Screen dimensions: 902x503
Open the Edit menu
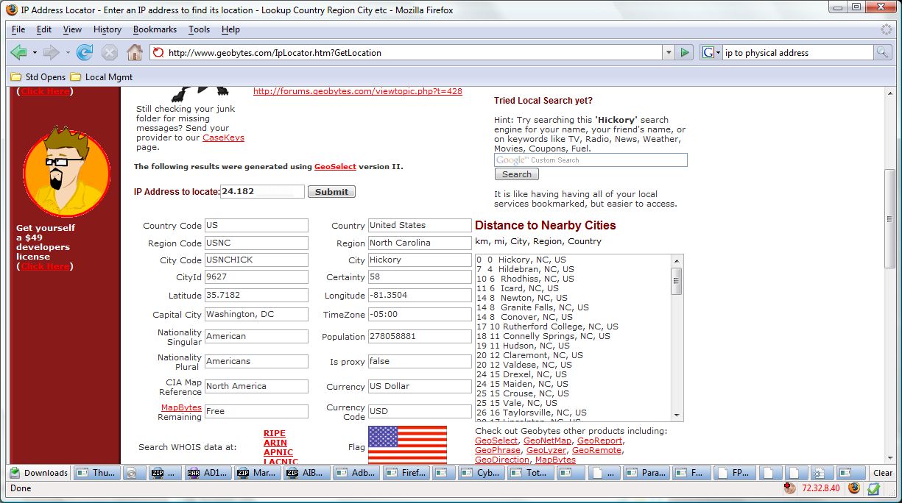pos(44,29)
